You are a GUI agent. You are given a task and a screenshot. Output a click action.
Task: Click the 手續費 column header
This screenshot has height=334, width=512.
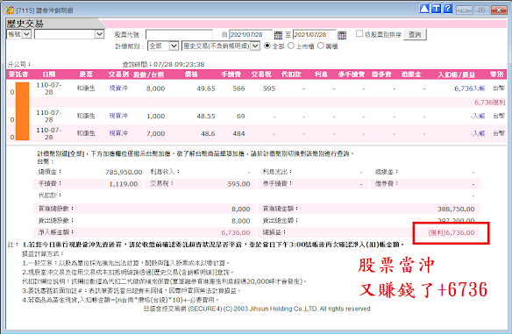231,75
